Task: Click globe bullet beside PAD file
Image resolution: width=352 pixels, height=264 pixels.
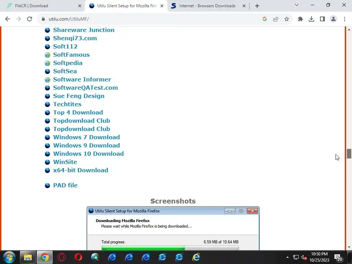Action: point(47,186)
